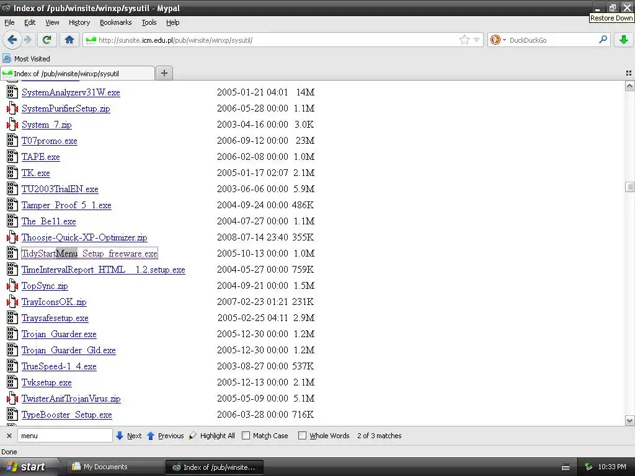Open the T07promo.exe link
Viewport: 635px width, 476px height.
[50, 141]
